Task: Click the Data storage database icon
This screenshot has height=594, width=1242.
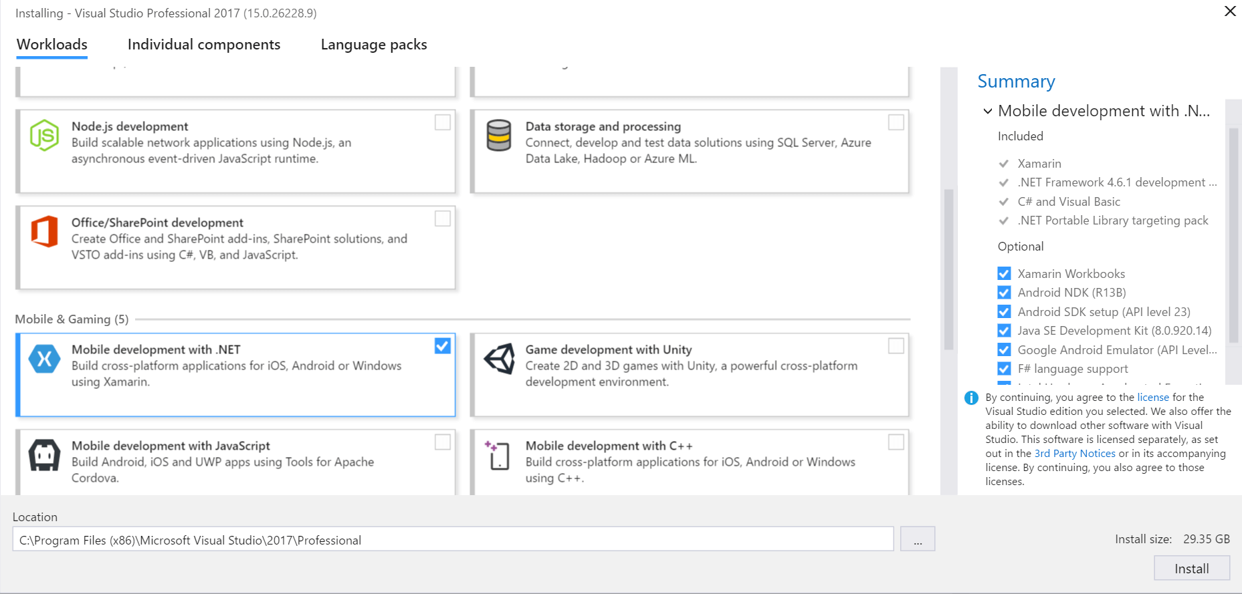Action: (x=499, y=135)
